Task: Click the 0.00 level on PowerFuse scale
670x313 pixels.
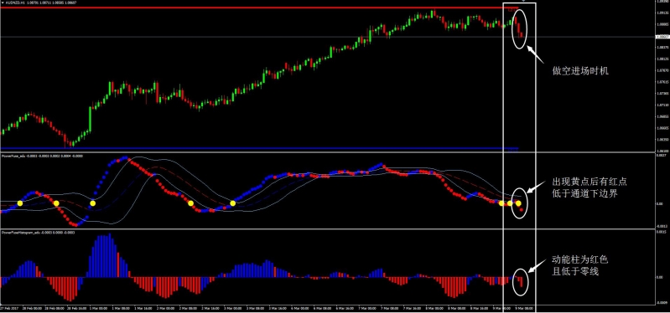Action: [x=659, y=204]
